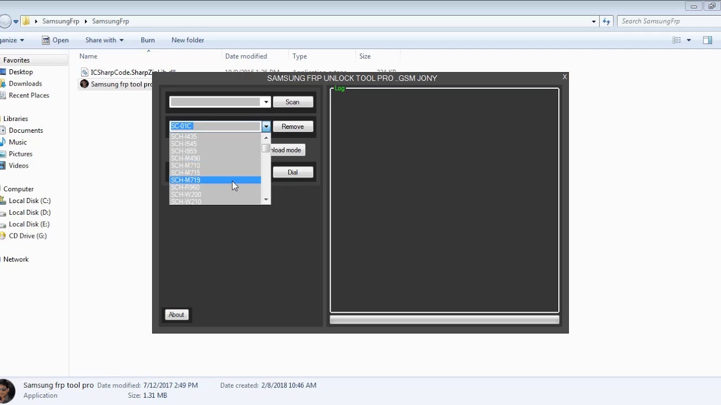Viewport: 721px width, 405px height.
Task: Open Videos library in navigation pane
Action: [x=19, y=166]
